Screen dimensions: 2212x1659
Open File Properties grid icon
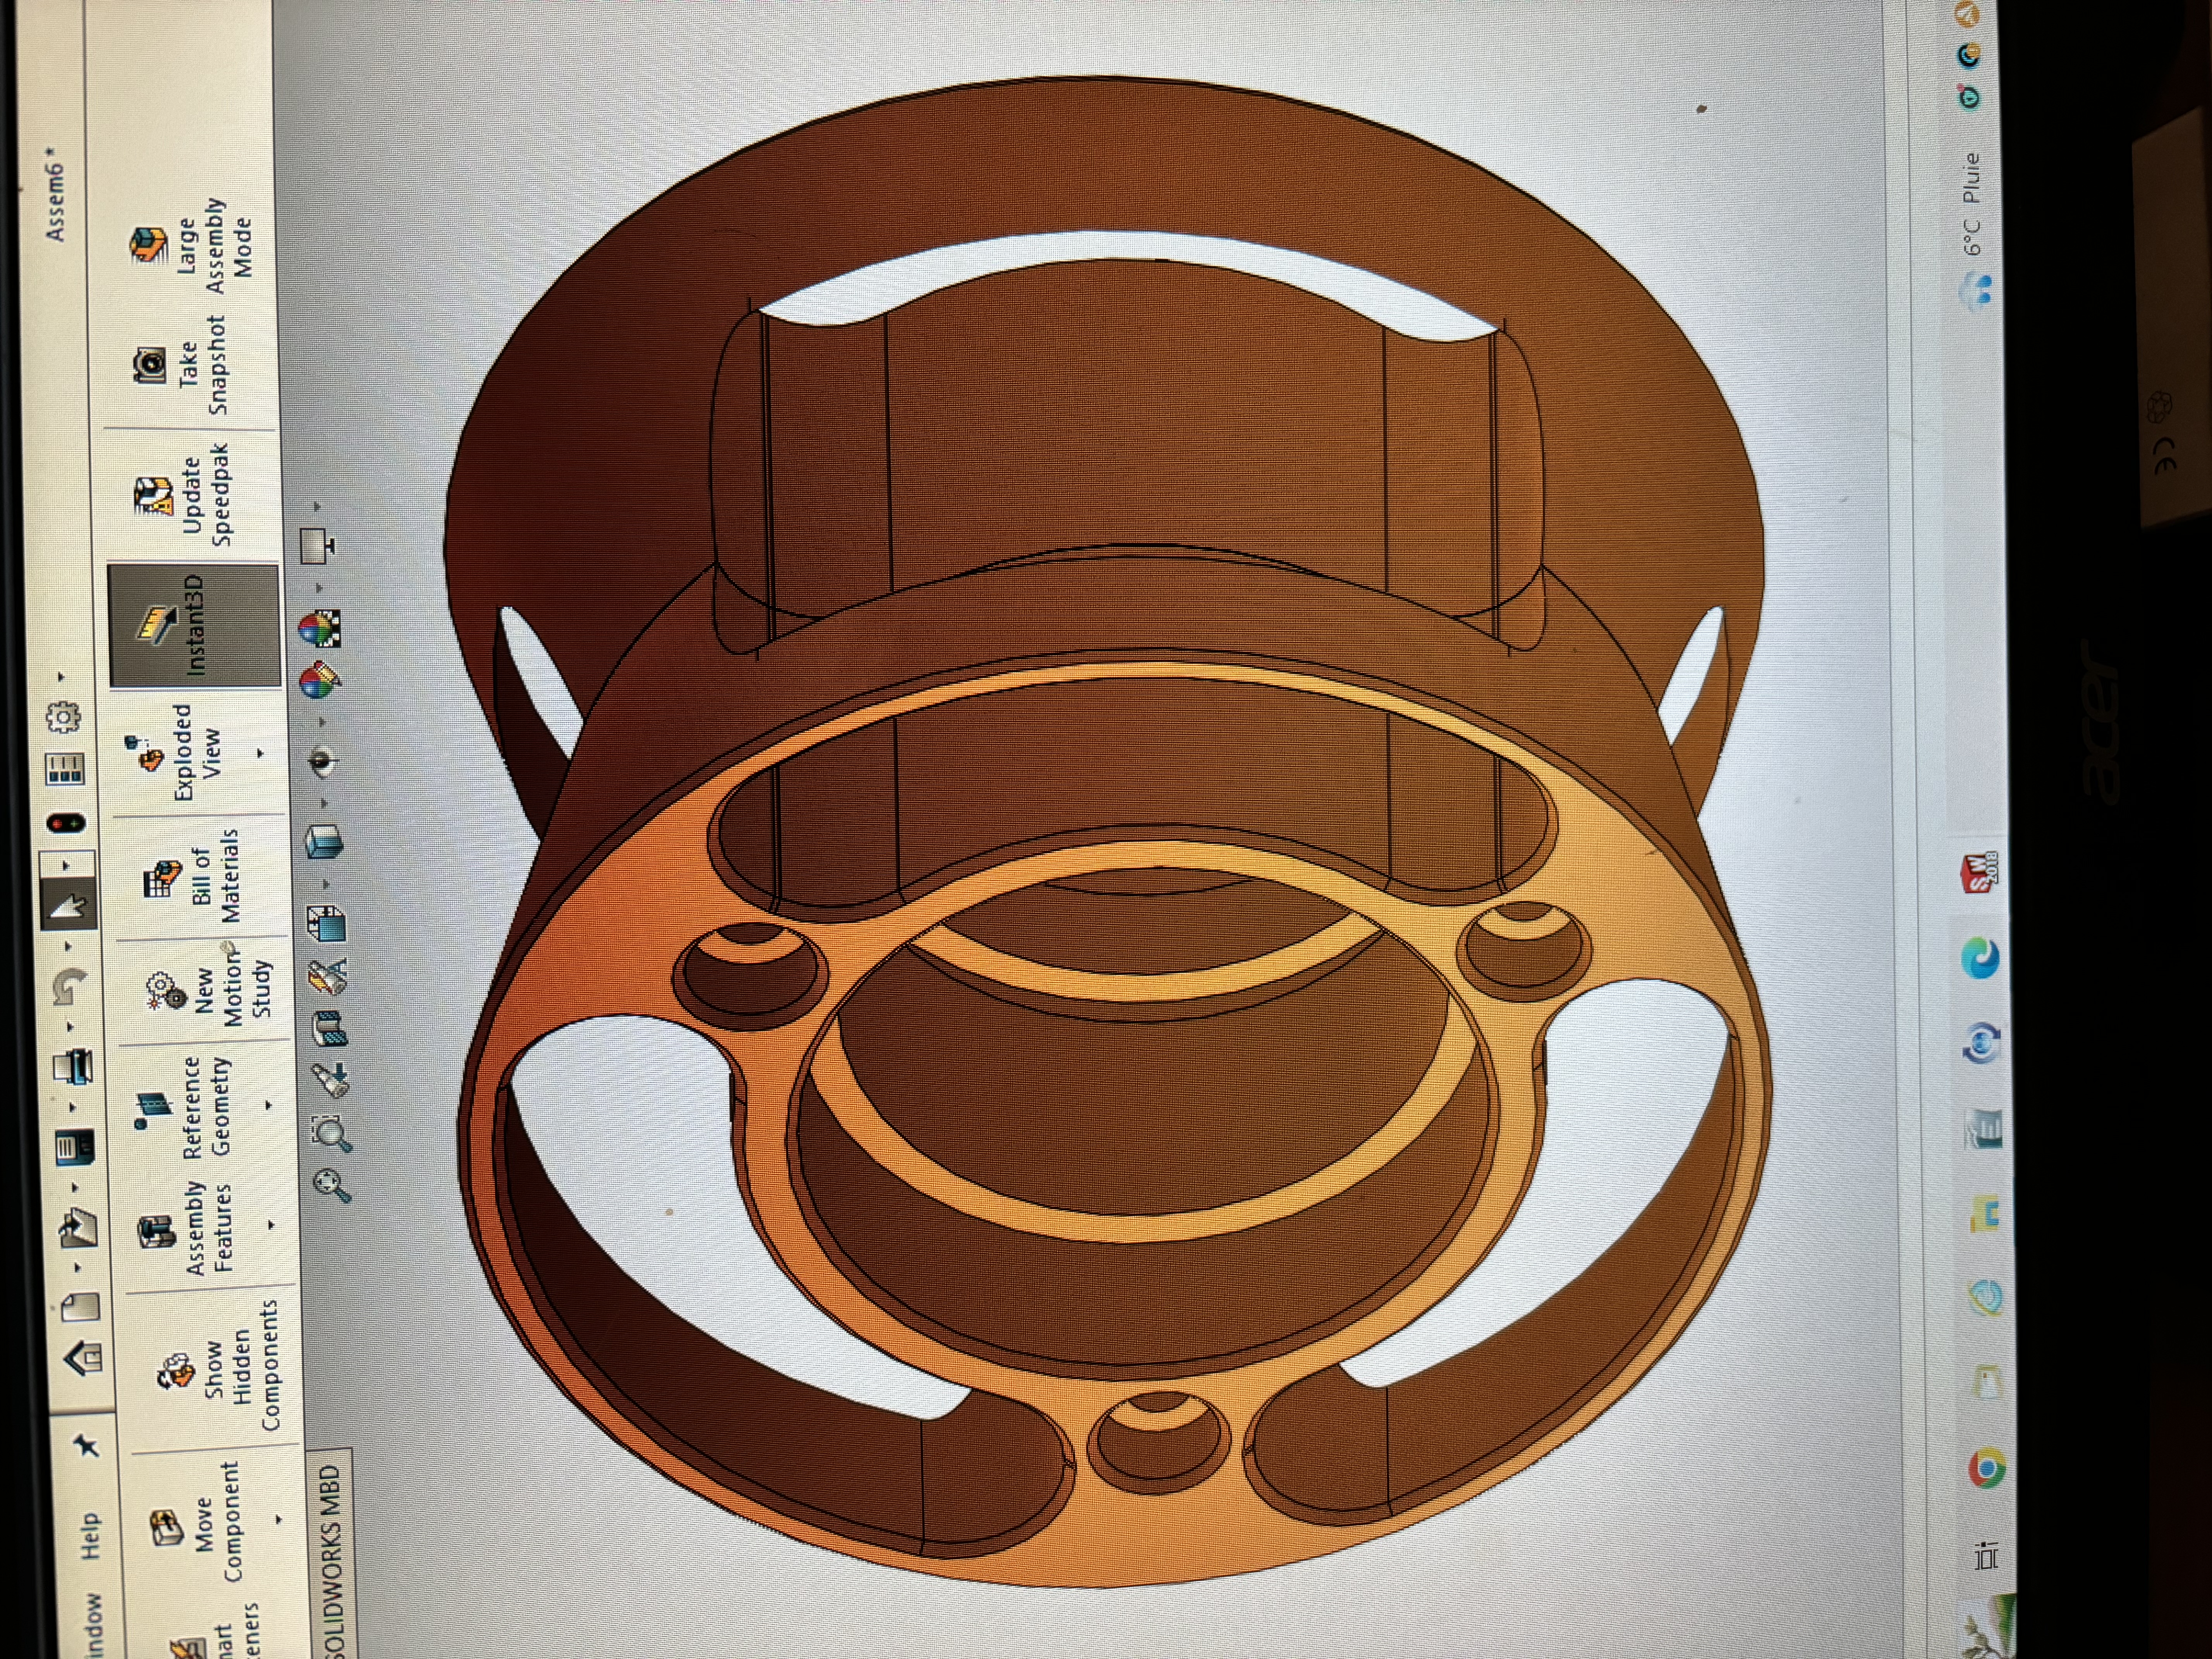tap(65, 769)
